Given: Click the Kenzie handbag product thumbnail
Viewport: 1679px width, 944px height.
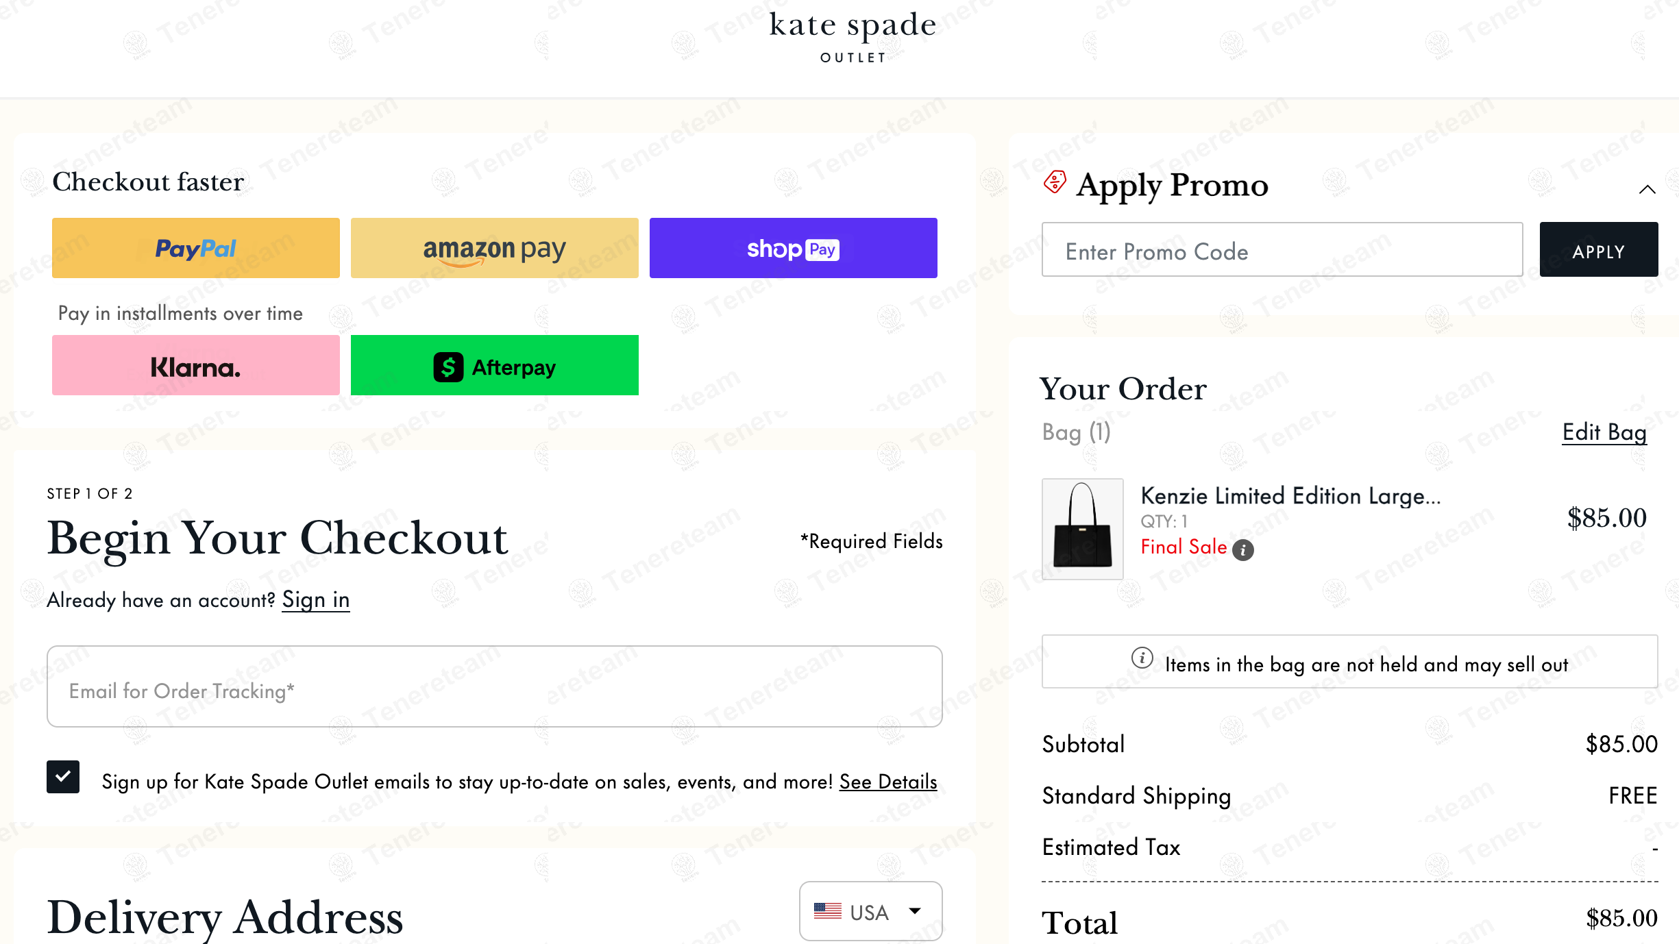Looking at the screenshot, I should [1081, 528].
